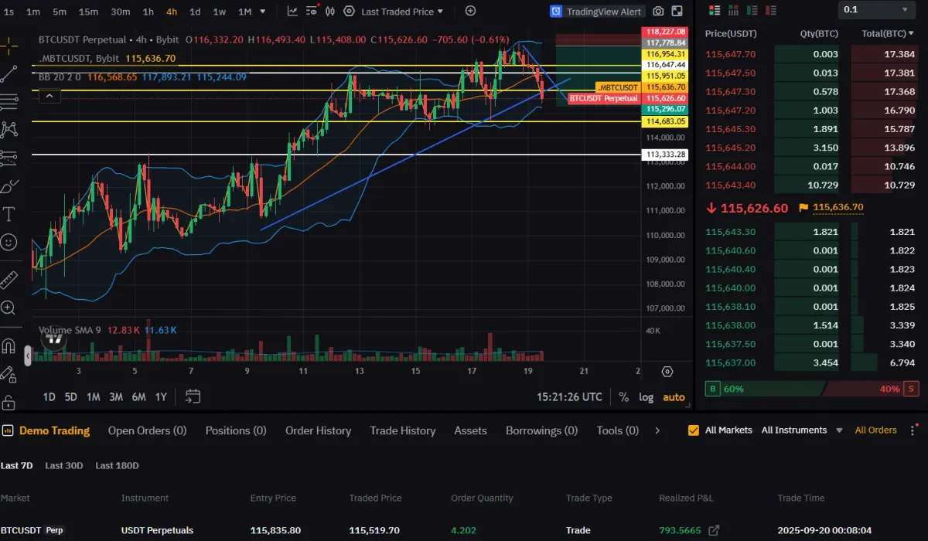Viewport: 928px width, 541px height.
Task: Choose the 1d timeframe interval
Action: [x=195, y=12]
